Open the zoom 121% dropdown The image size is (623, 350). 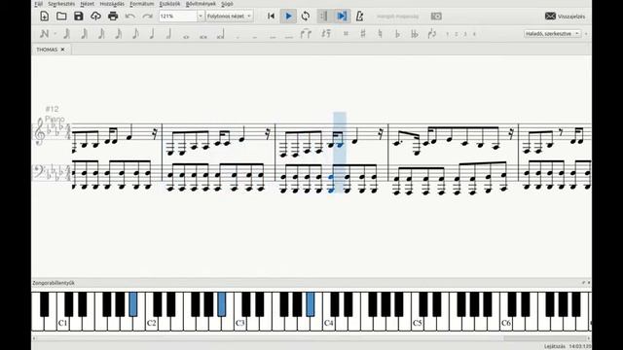201,17
